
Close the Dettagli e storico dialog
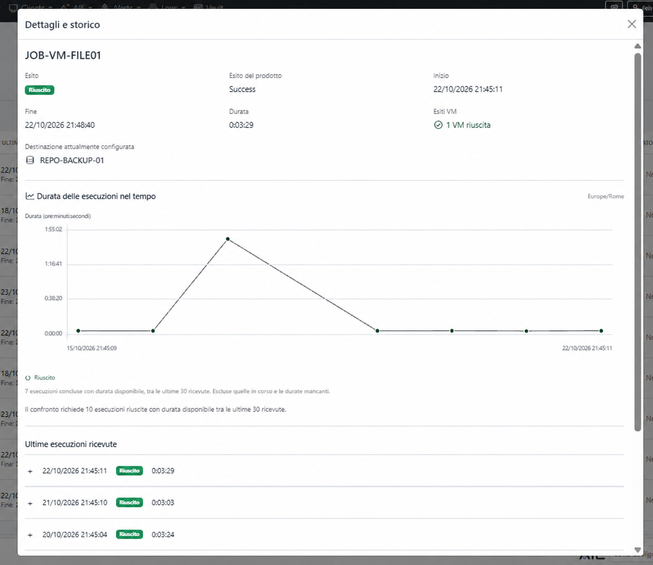point(632,24)
